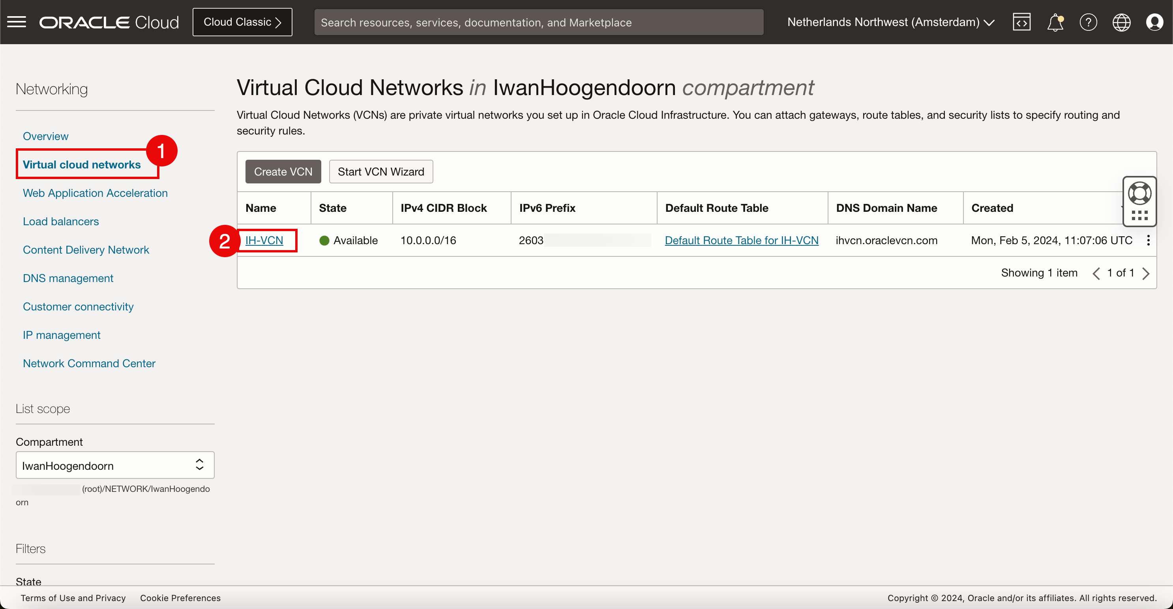Screen dimensions: 1173x609
Task: Open the language globe icon
Action: pyautogui.click(x=1121, y=22)
